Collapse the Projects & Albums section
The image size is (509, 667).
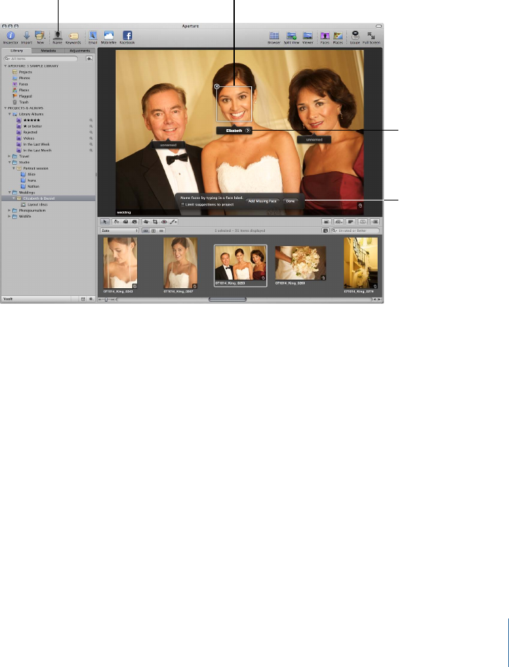[x=6, y=108]
